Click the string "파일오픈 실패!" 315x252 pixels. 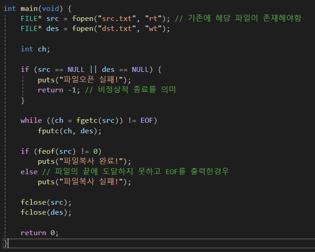coord(91,80)
